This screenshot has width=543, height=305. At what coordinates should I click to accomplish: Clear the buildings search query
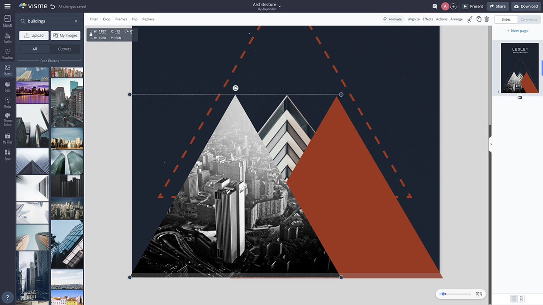click(x=76, y=21)
